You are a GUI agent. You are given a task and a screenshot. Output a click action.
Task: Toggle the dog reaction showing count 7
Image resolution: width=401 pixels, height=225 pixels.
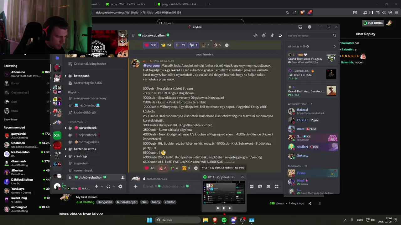coord(193,45)
